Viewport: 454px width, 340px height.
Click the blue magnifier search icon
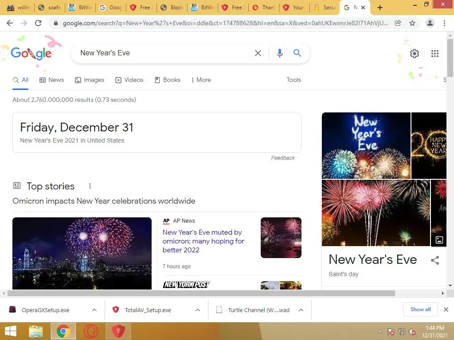[297, 53]
